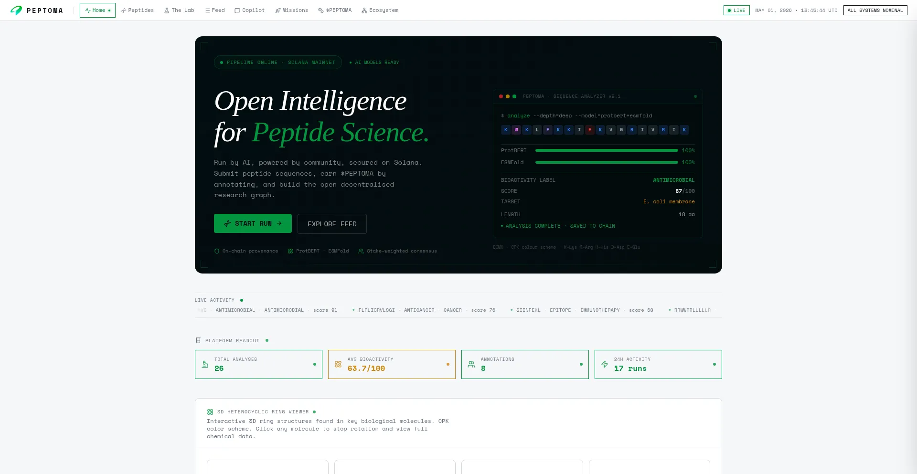The height and width of the screenshot is (474, 917).
Task: Select the red E residue tile
Action: 590,130
